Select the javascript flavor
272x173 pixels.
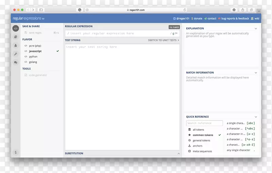(x=35, y=51)
